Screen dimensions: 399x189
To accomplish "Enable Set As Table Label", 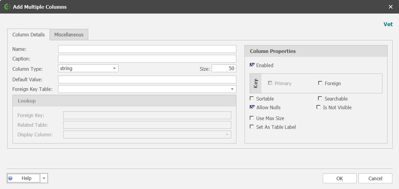I will click(252, 127).
